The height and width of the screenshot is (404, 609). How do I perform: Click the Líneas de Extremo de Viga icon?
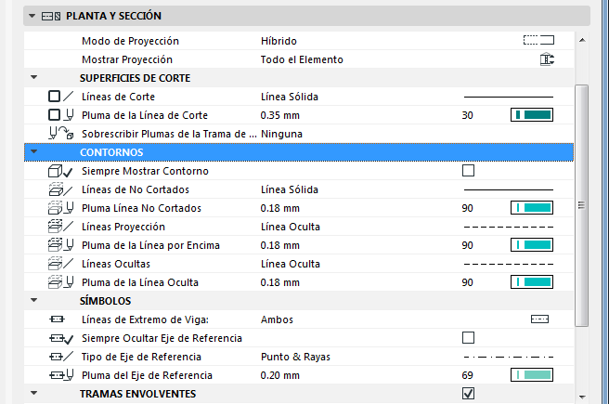pyautogui.click(x=59, y=319)
